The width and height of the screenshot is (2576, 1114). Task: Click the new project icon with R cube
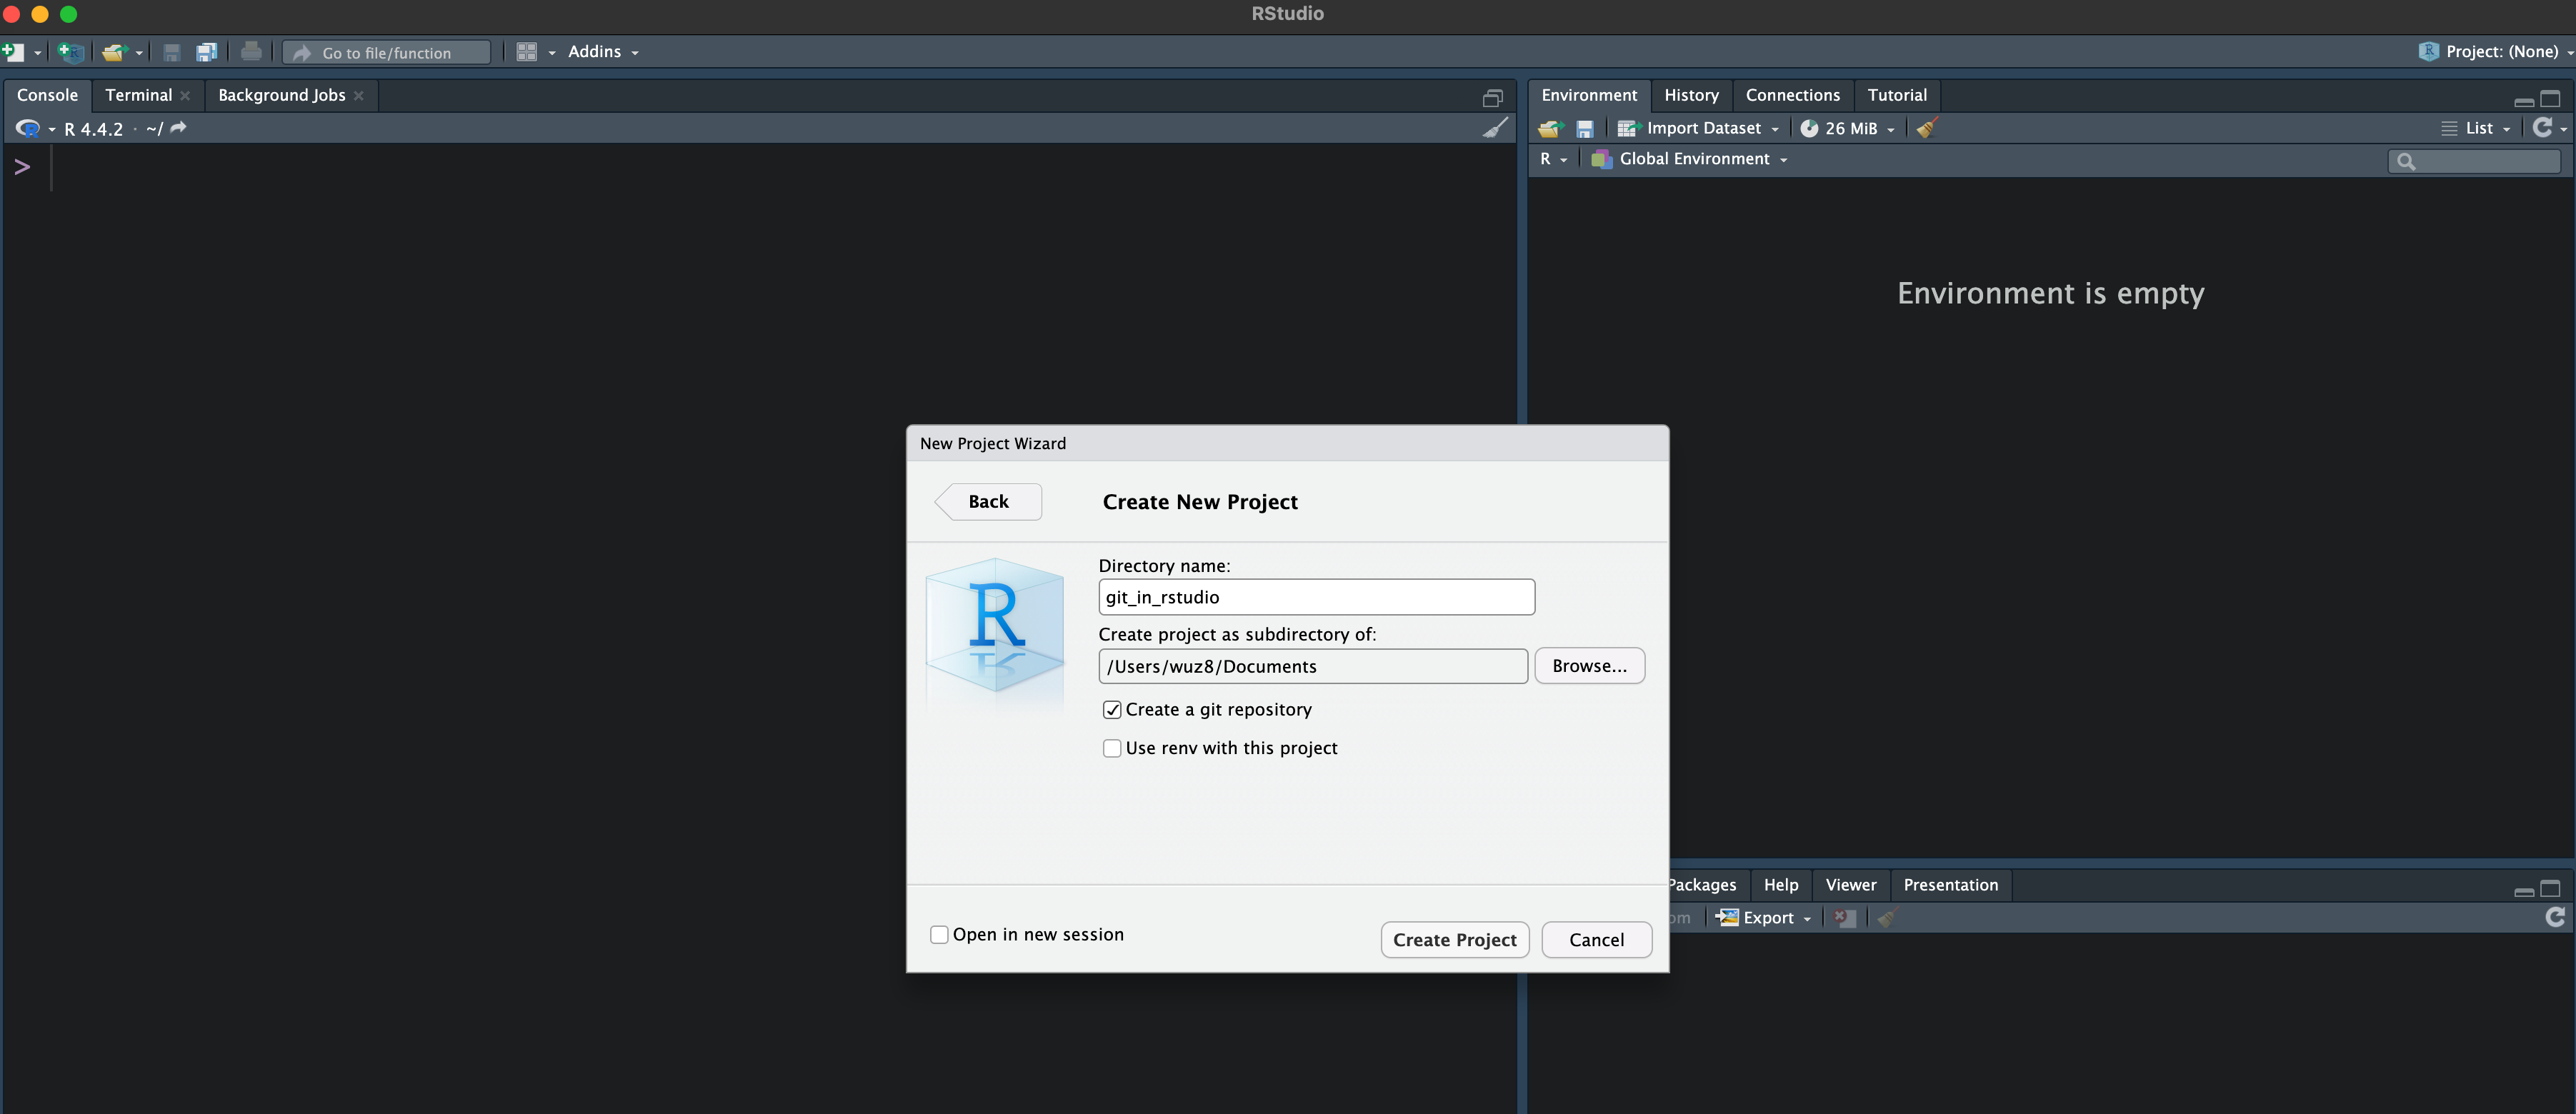(x=70, y=52)
